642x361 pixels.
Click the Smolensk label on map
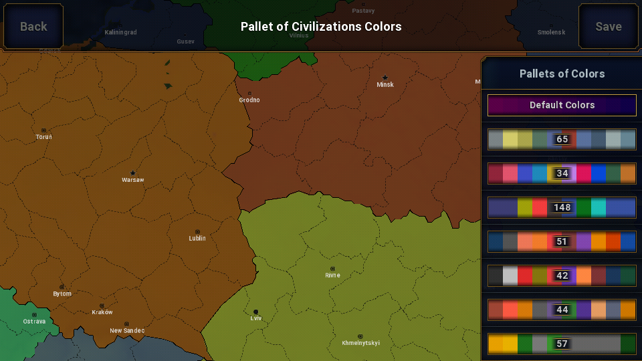551,32
